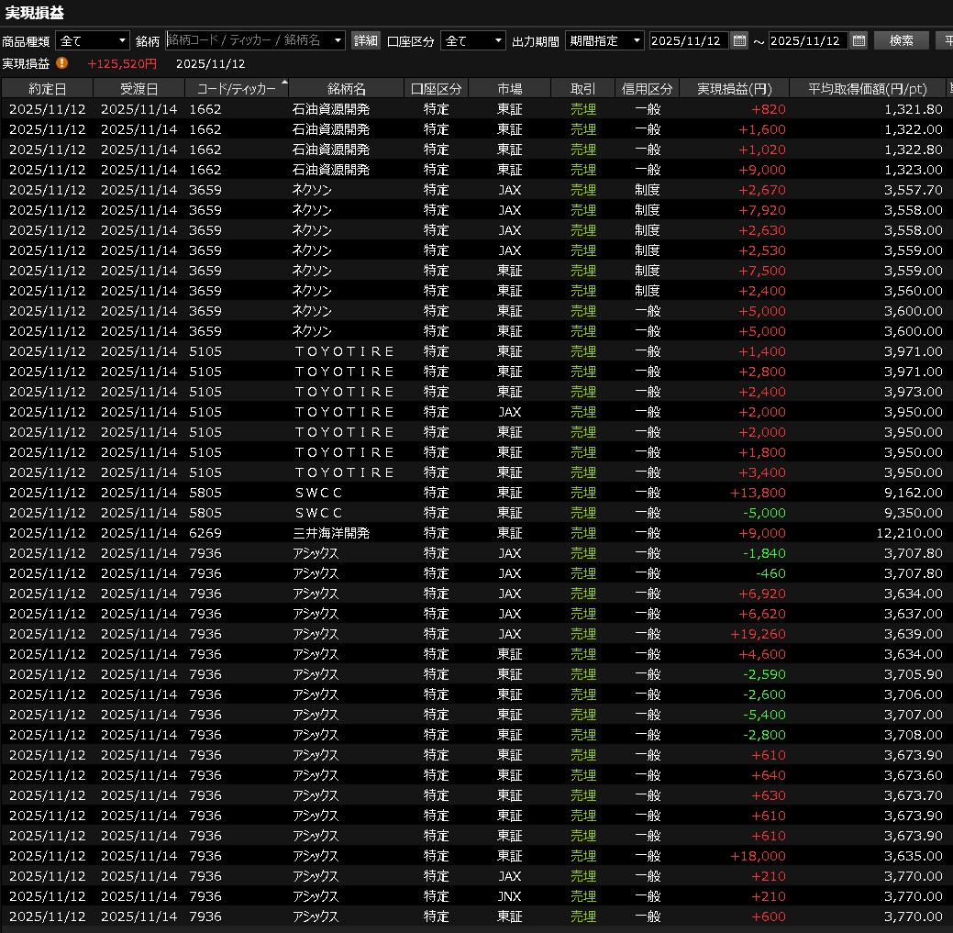Open the 銘柄 search box dropdown arrow

tap(338, 40)
